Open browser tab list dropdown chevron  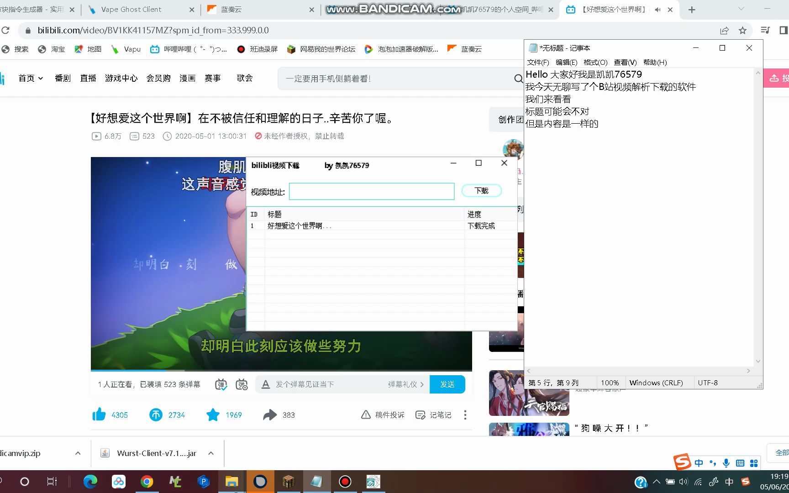coord(741,9)
